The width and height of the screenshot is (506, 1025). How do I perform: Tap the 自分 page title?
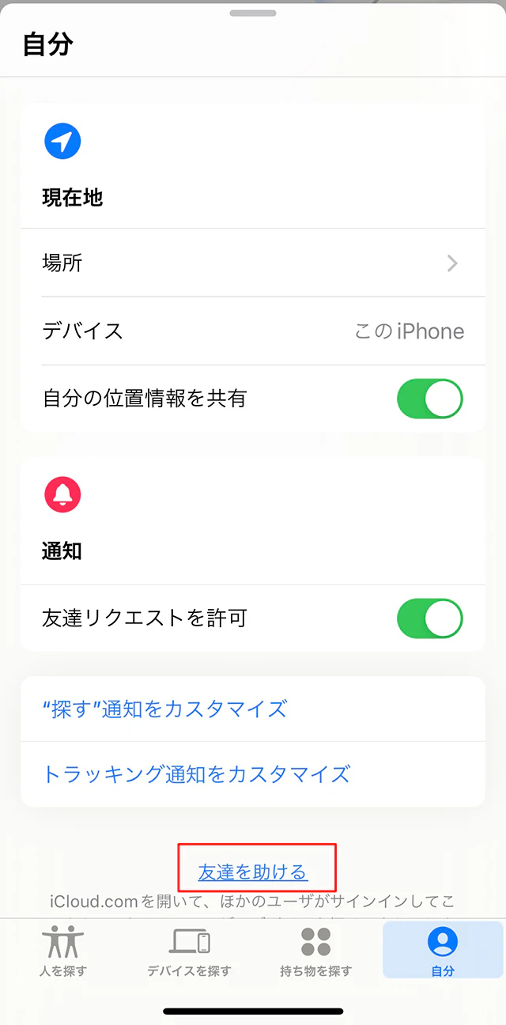click(x=48, y=44)
